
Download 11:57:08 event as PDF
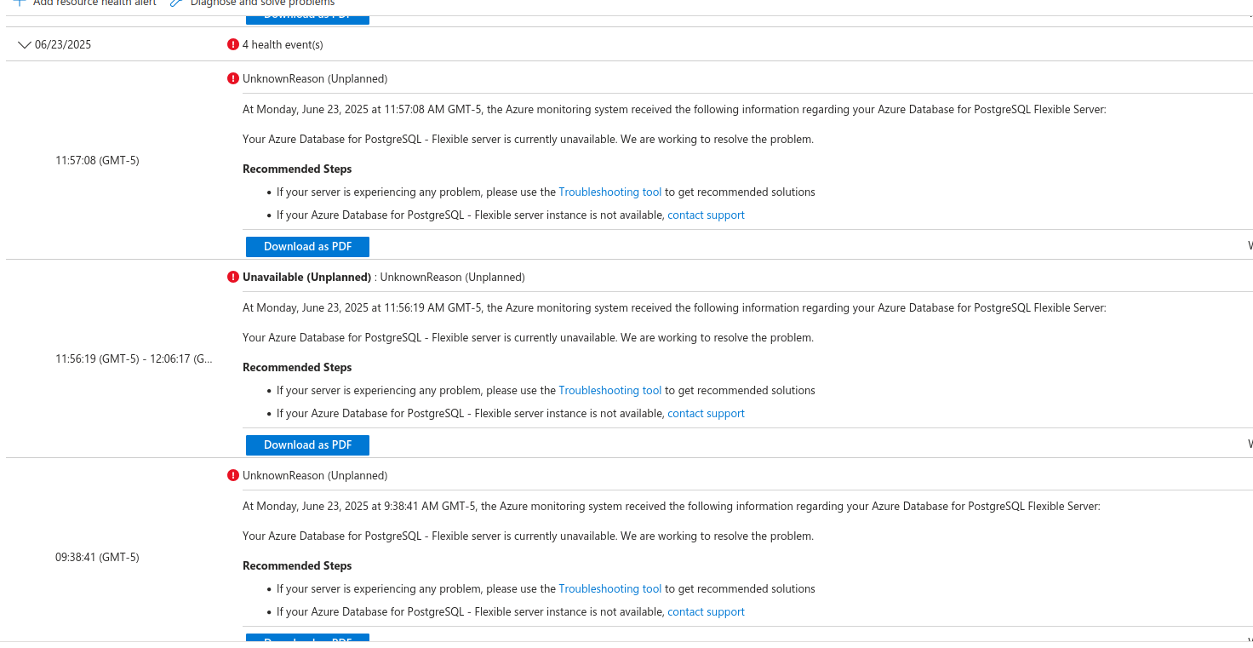click(307, 246)
